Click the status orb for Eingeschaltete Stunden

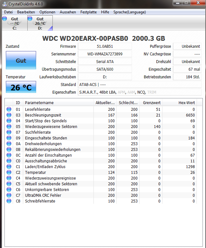9,138
